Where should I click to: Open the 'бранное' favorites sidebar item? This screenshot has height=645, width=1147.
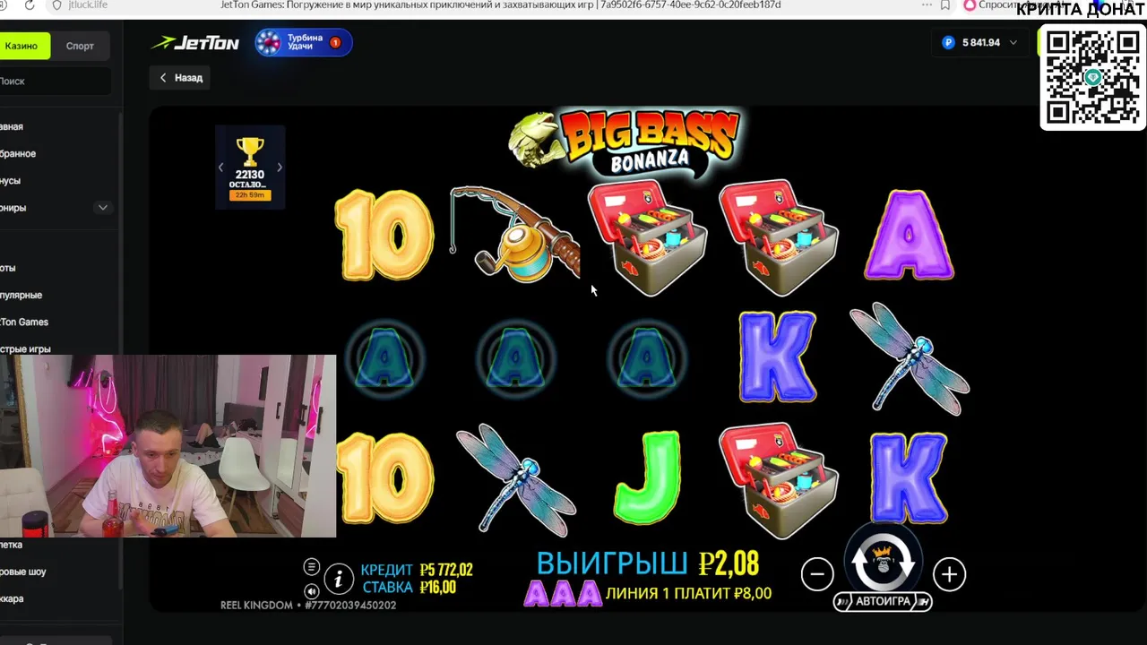[18, 154]
